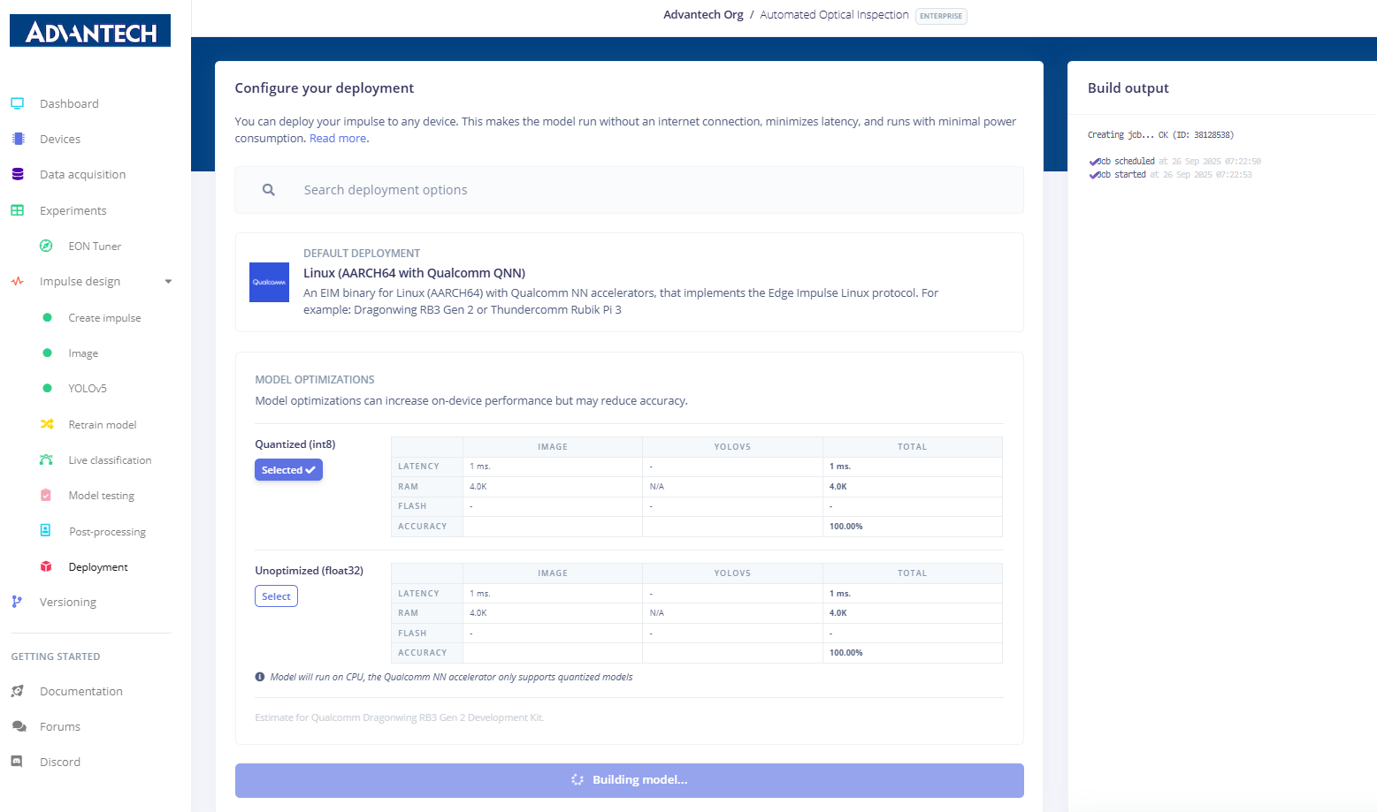This screenshot has width=1377, height=812.
Task: Click the Build output heading
Action: (1128, 87)
